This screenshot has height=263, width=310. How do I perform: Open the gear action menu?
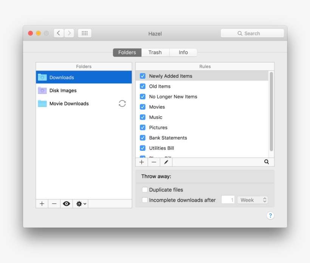[x=79, y=204]
